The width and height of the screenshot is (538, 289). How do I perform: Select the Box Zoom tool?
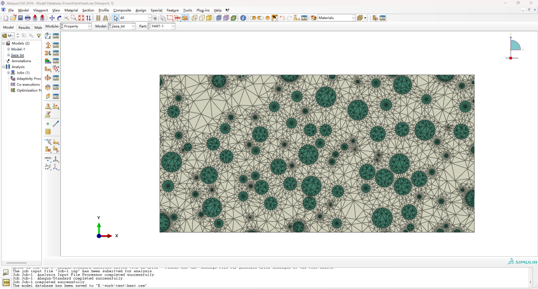pyautogui.click(x=73, y=18)
